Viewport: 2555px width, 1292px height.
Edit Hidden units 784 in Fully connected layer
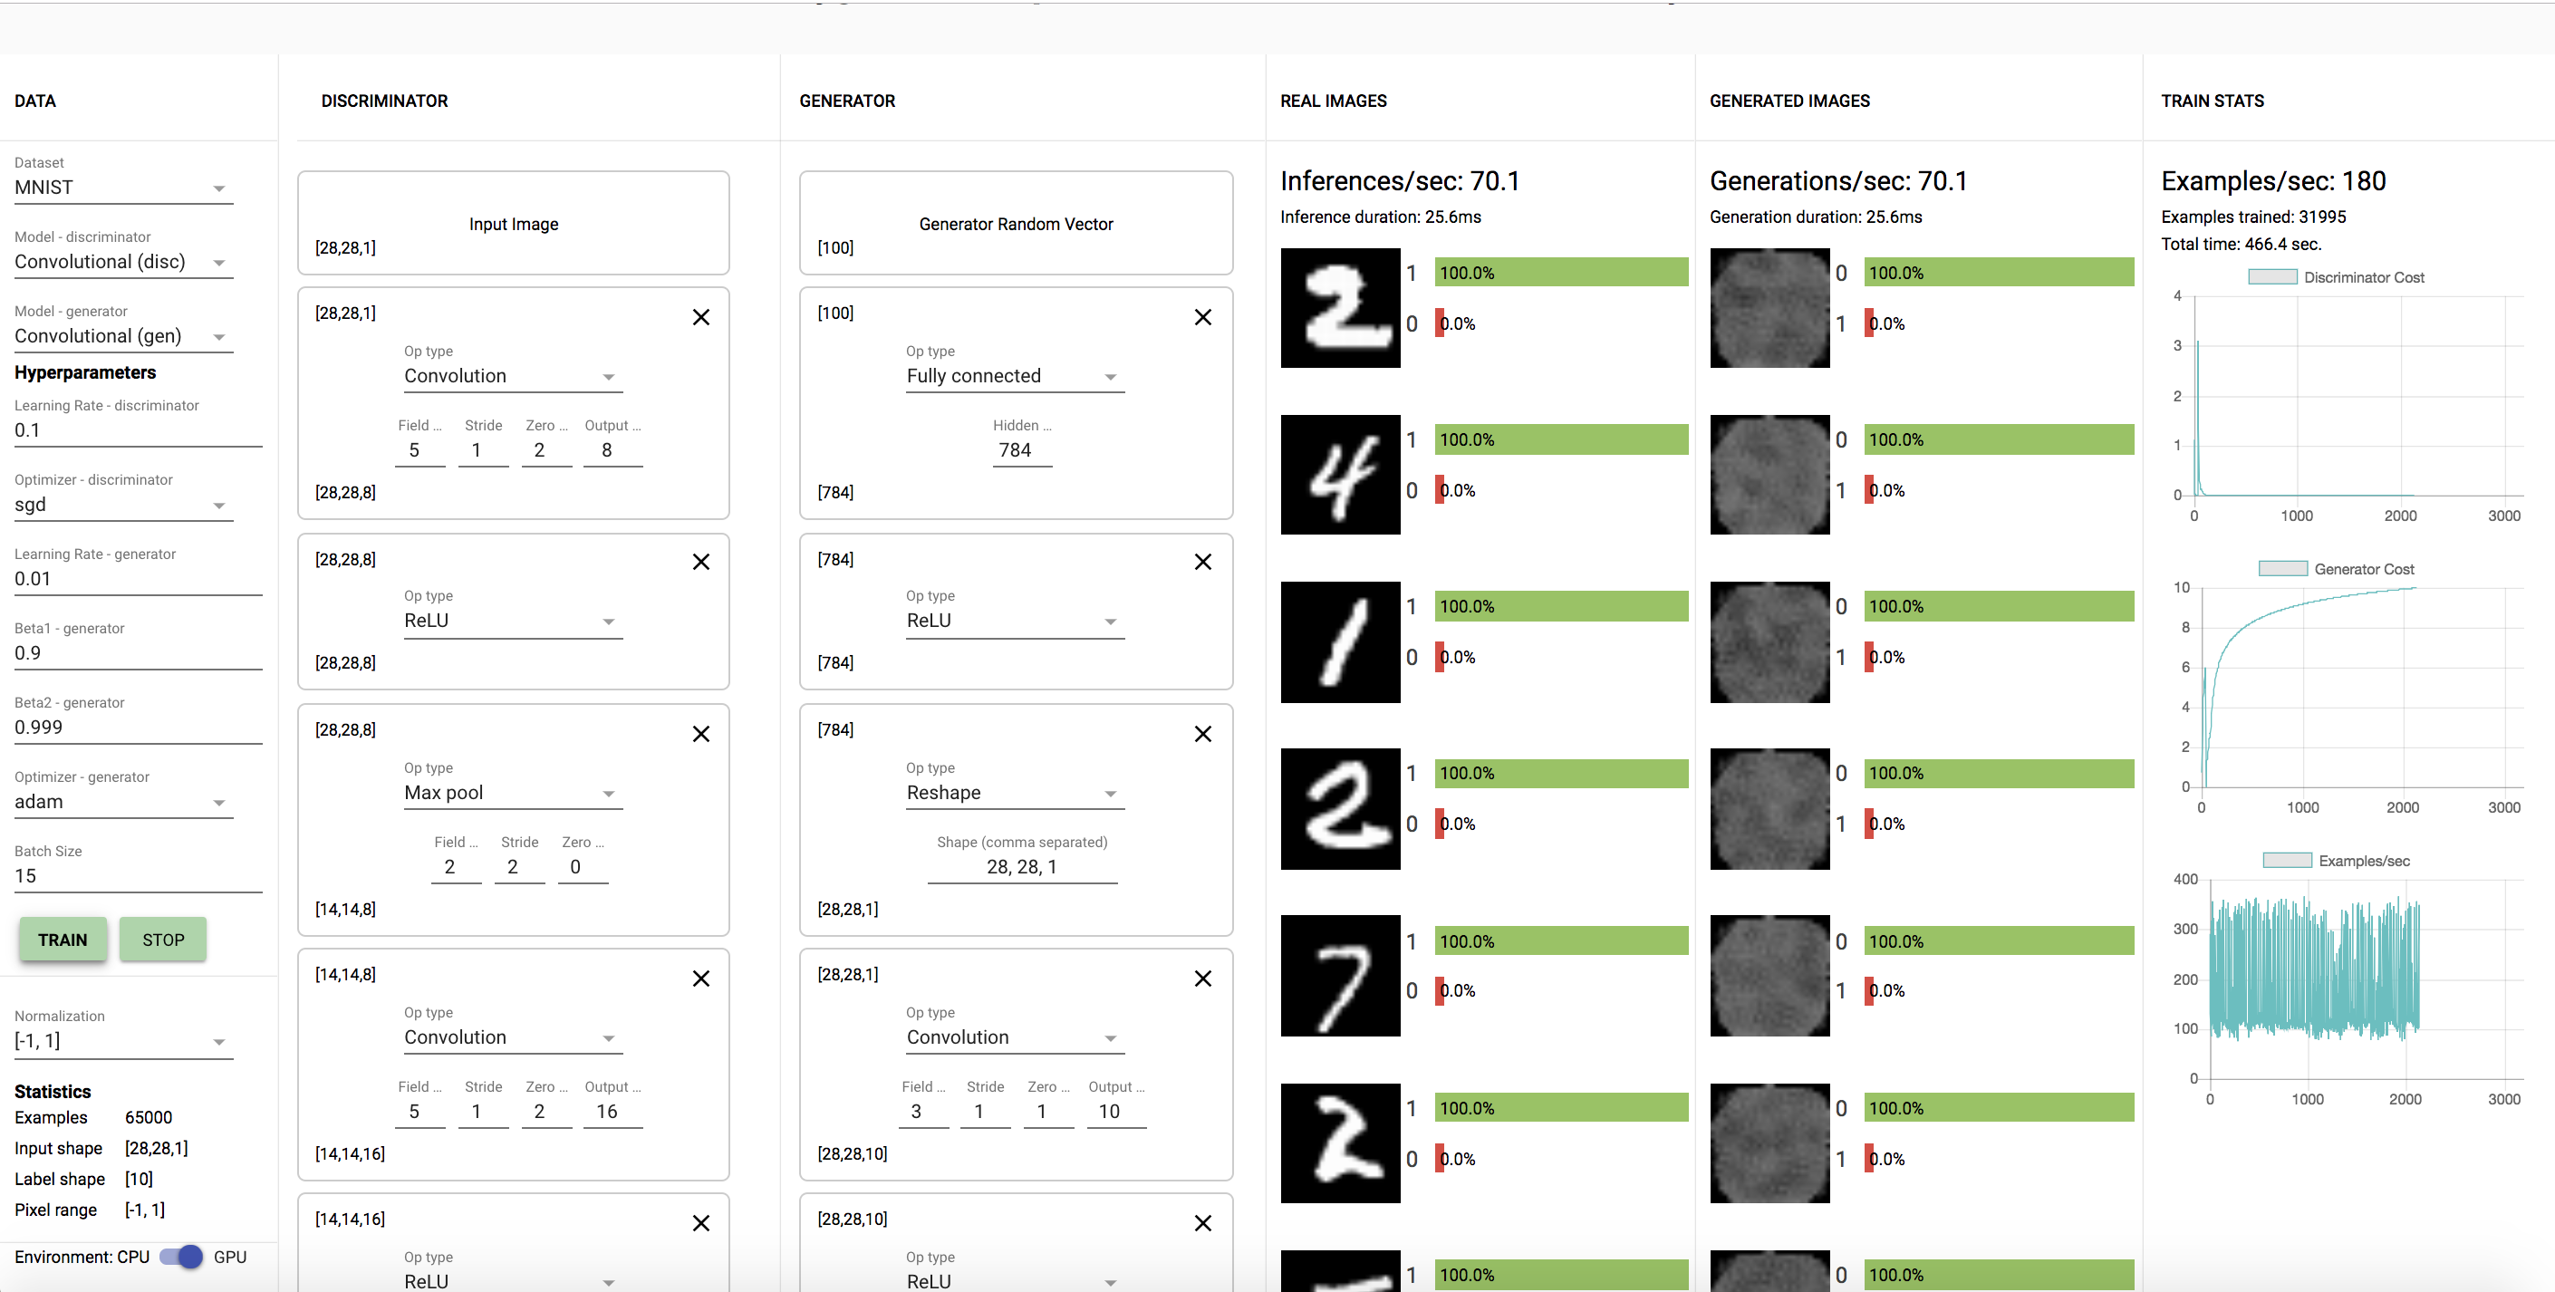pos(1022,451)
